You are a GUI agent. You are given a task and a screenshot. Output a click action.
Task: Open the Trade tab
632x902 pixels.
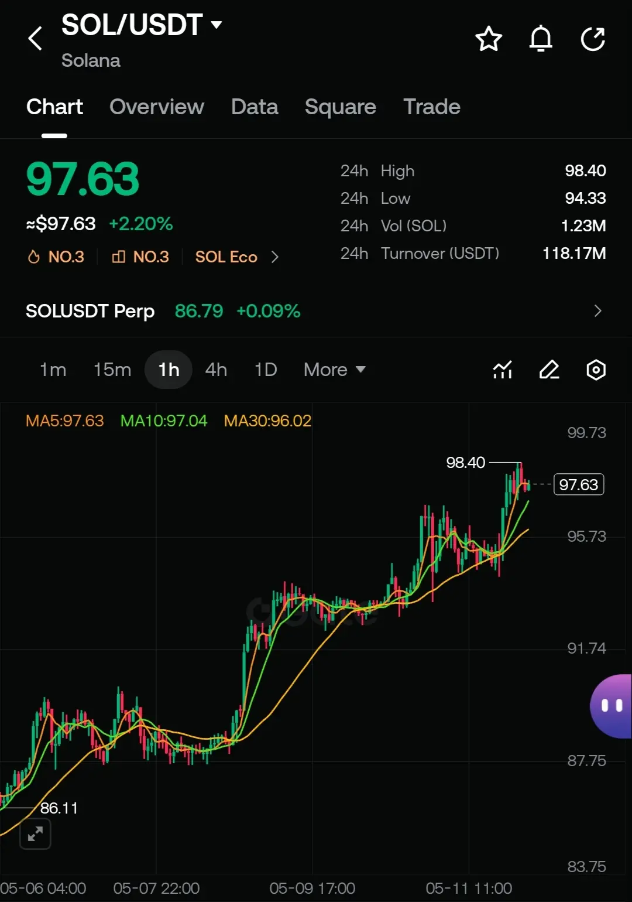(x=432, y=107)
